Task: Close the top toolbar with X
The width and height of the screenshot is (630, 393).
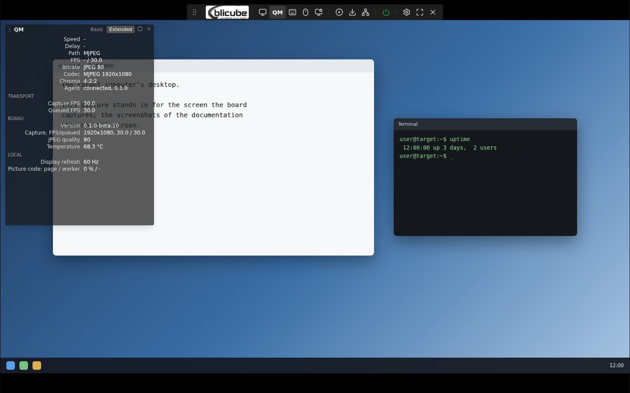Action: [x=433, y=12]
